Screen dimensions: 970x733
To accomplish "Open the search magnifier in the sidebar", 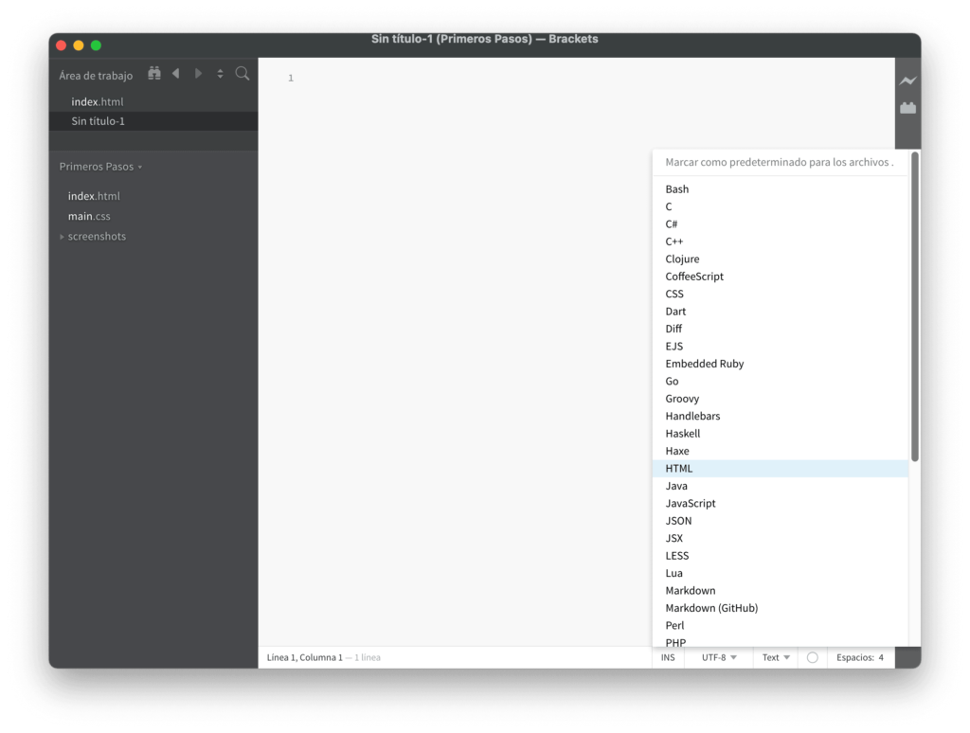I will click(x=242, y=74).
